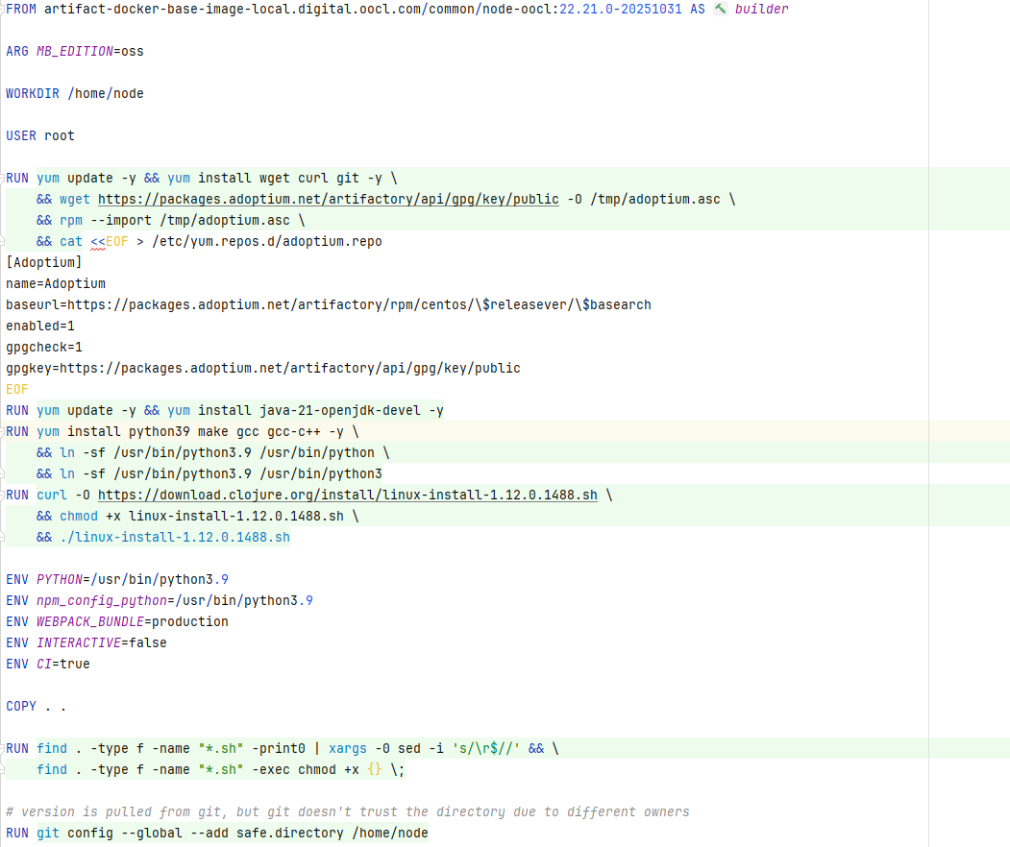Open the adoptium gpg key public URL

tap(328, 199)
